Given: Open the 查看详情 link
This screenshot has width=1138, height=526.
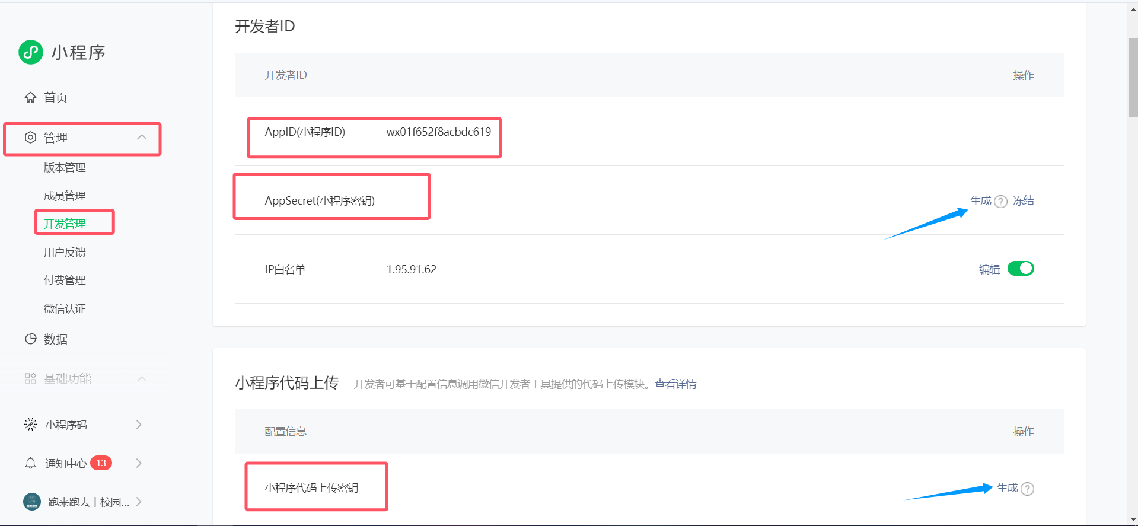Looking at the screenshot, I should click(x=675, y=384).
